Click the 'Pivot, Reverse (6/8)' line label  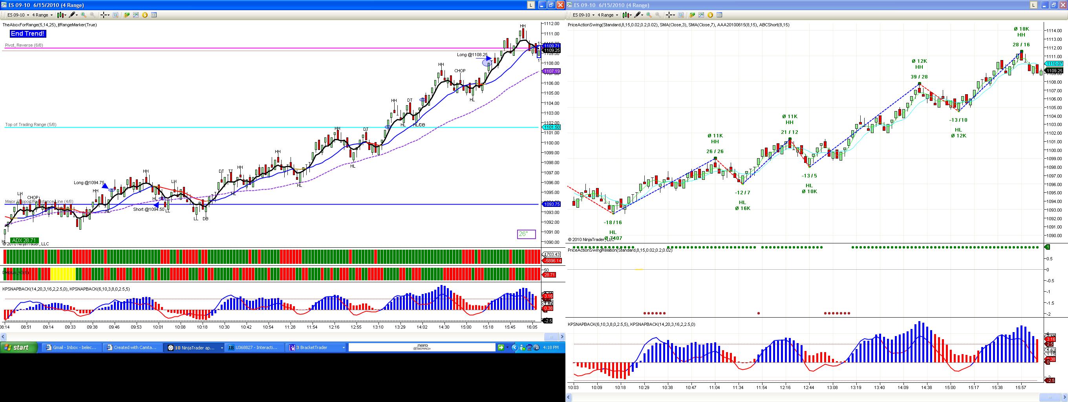[24, 45]
